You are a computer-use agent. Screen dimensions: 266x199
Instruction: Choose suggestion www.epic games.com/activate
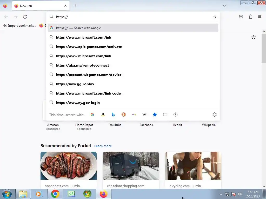point(133,47)
